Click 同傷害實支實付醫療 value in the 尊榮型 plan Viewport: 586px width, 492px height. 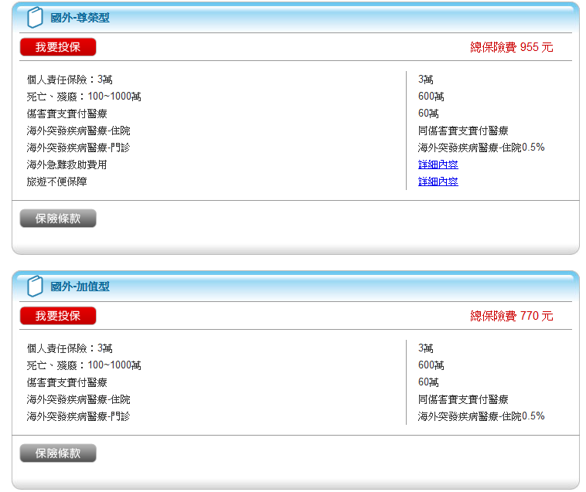[463, 131]
